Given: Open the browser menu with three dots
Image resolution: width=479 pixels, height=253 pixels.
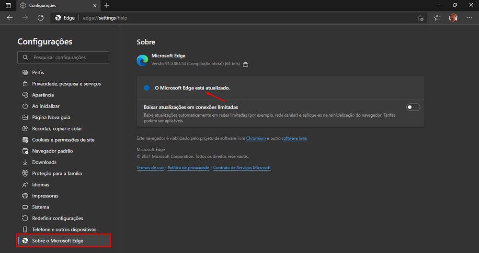Looking at the screenshot, I should (469, 18).
